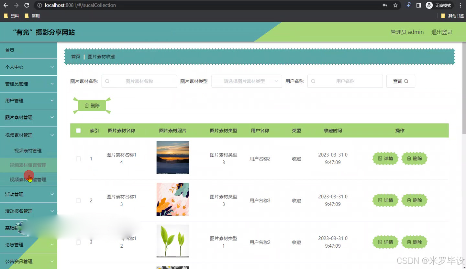Viewport: 466px width, 269px height.
Task: Open the sunset landscape thumbnail
Action: pos(173,157)
